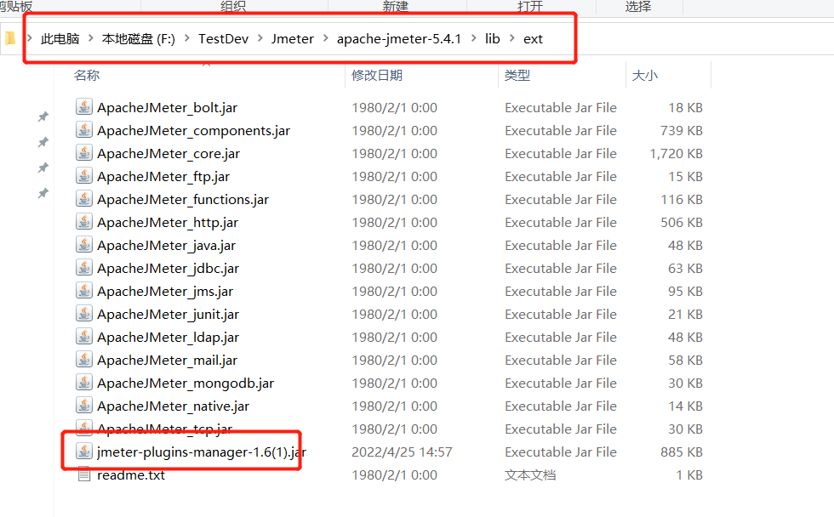
Task: Click the 1,720 KB size cell
Action: (x=676, y=154)
